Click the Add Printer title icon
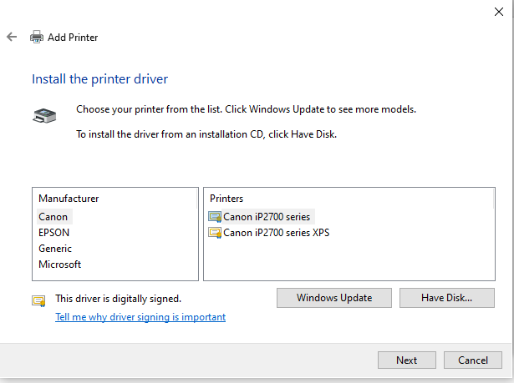 [37, 38]
